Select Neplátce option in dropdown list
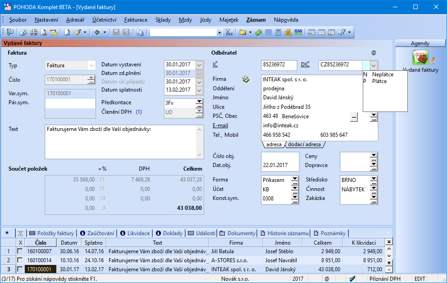This screenshot has height=283, width=447. 383,74
